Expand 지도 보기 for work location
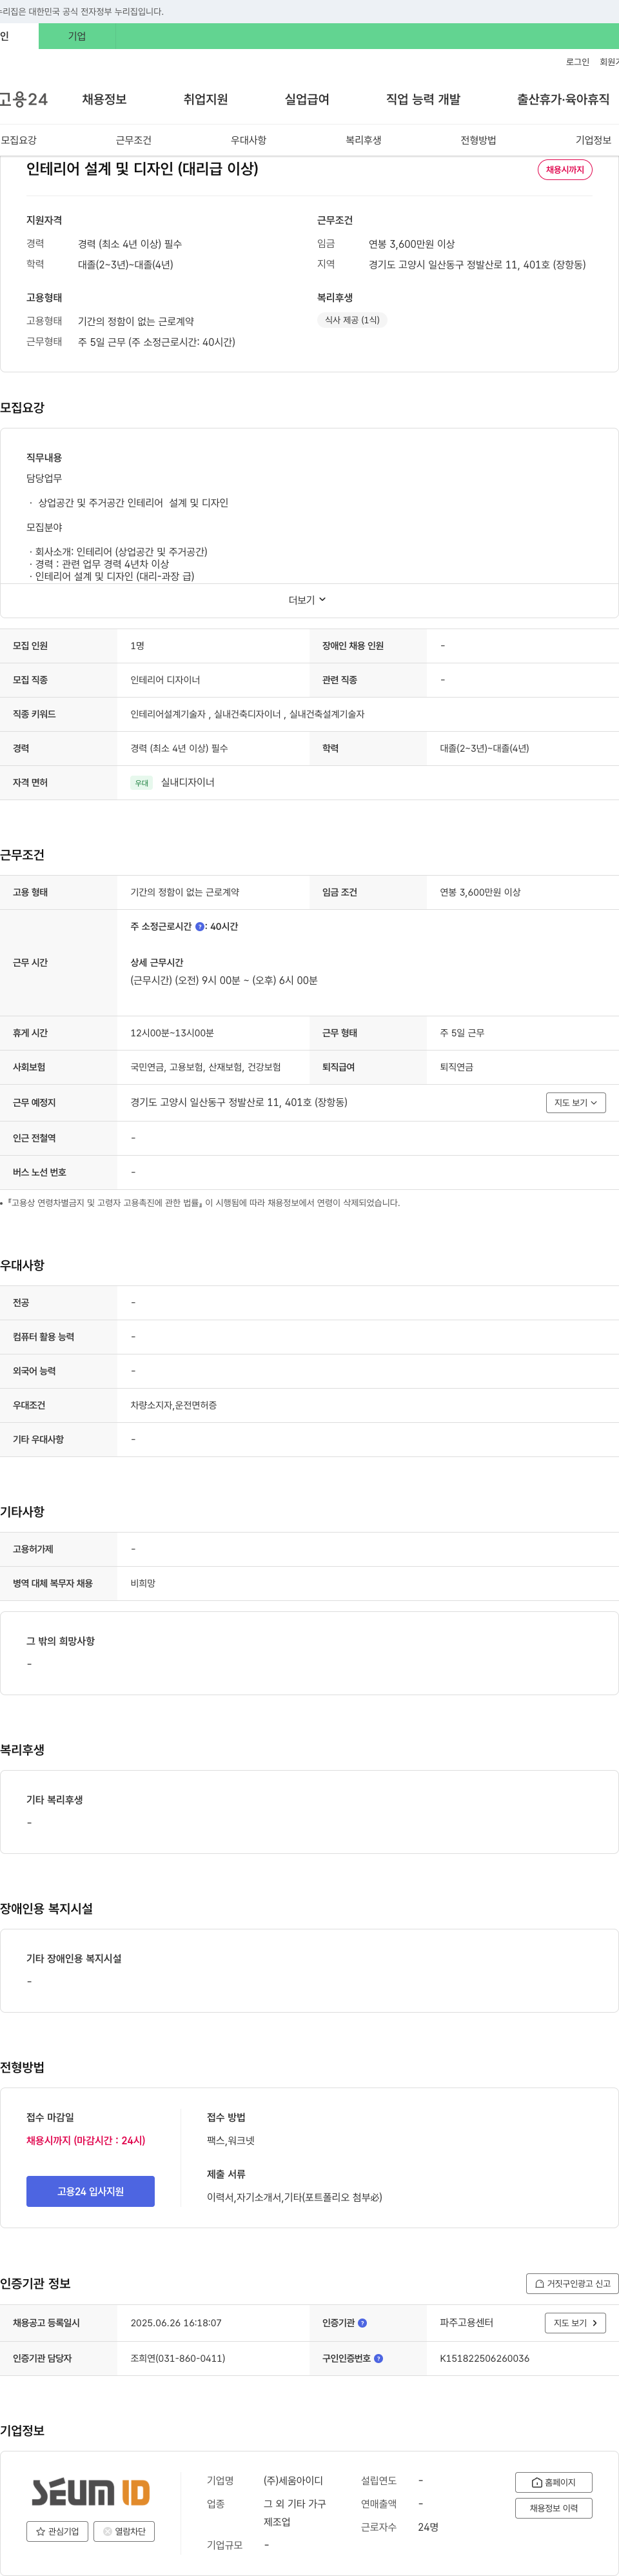Viewport: 619px width, 2576px height. click(x=576, y=1103)
